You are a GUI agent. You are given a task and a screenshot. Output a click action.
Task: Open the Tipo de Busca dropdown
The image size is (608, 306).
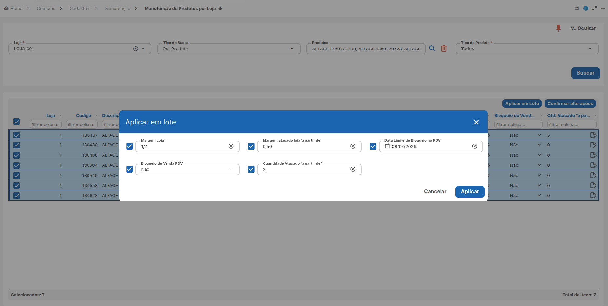[x=292, y=49]
